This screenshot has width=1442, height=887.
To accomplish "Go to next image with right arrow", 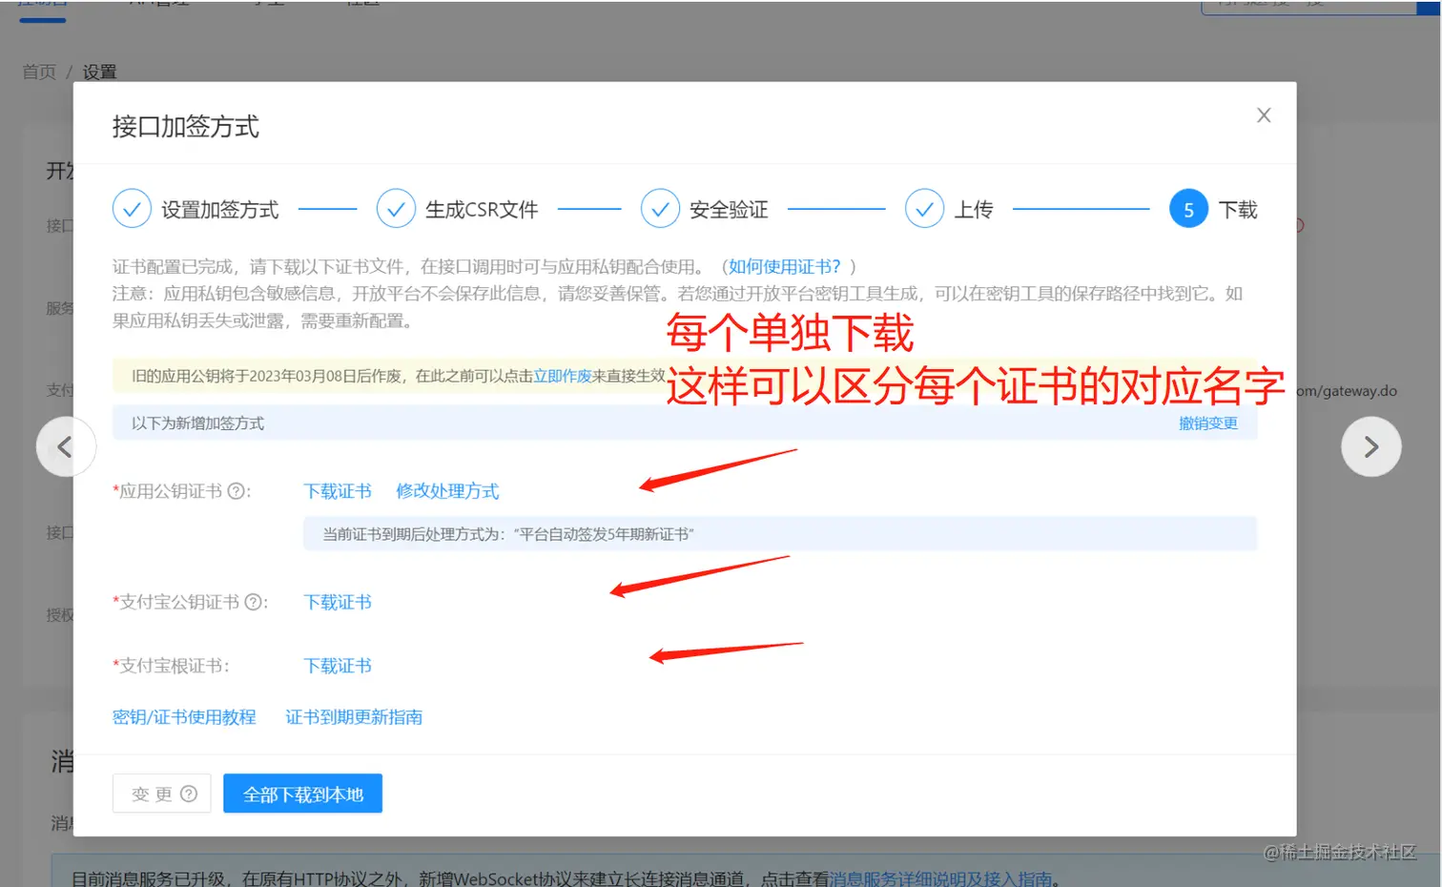I will coord(1370,446).
